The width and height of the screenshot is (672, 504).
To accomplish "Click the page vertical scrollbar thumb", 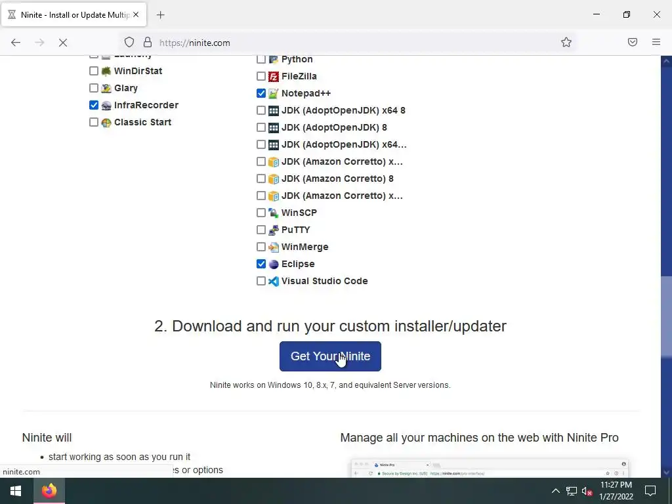I will [x=666, y=316].
